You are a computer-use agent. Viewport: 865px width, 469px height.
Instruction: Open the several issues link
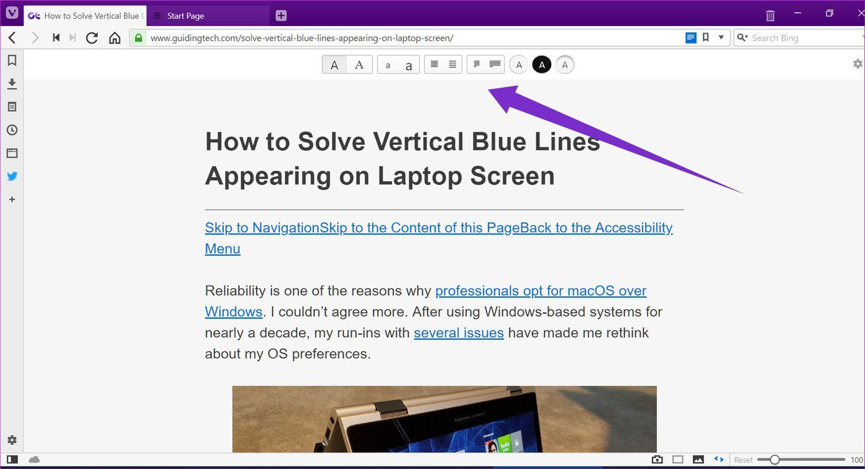(x=459, y=333)
